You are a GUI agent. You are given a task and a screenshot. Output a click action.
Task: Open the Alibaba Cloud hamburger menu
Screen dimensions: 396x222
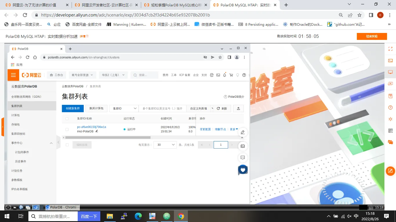[x=13, y=75]
